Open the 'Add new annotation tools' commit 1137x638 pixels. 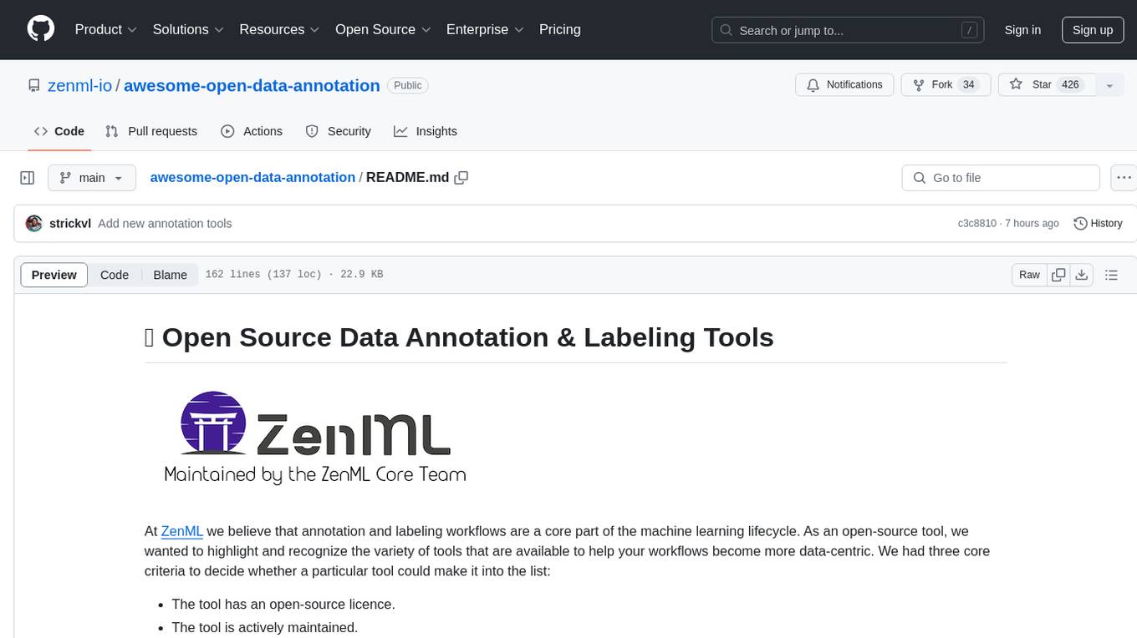[x=165, y=224]
